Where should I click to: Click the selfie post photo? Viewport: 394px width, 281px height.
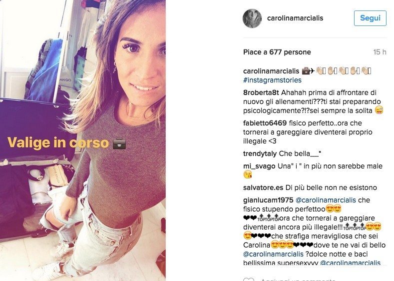83,140
